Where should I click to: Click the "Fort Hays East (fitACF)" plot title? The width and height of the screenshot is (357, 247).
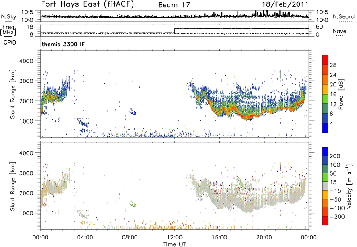click(x=87, y=4)
